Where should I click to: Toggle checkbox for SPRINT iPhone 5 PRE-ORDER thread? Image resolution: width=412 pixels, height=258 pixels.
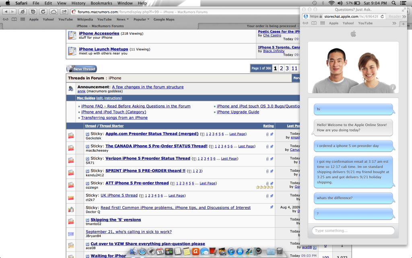pos(87,171)
